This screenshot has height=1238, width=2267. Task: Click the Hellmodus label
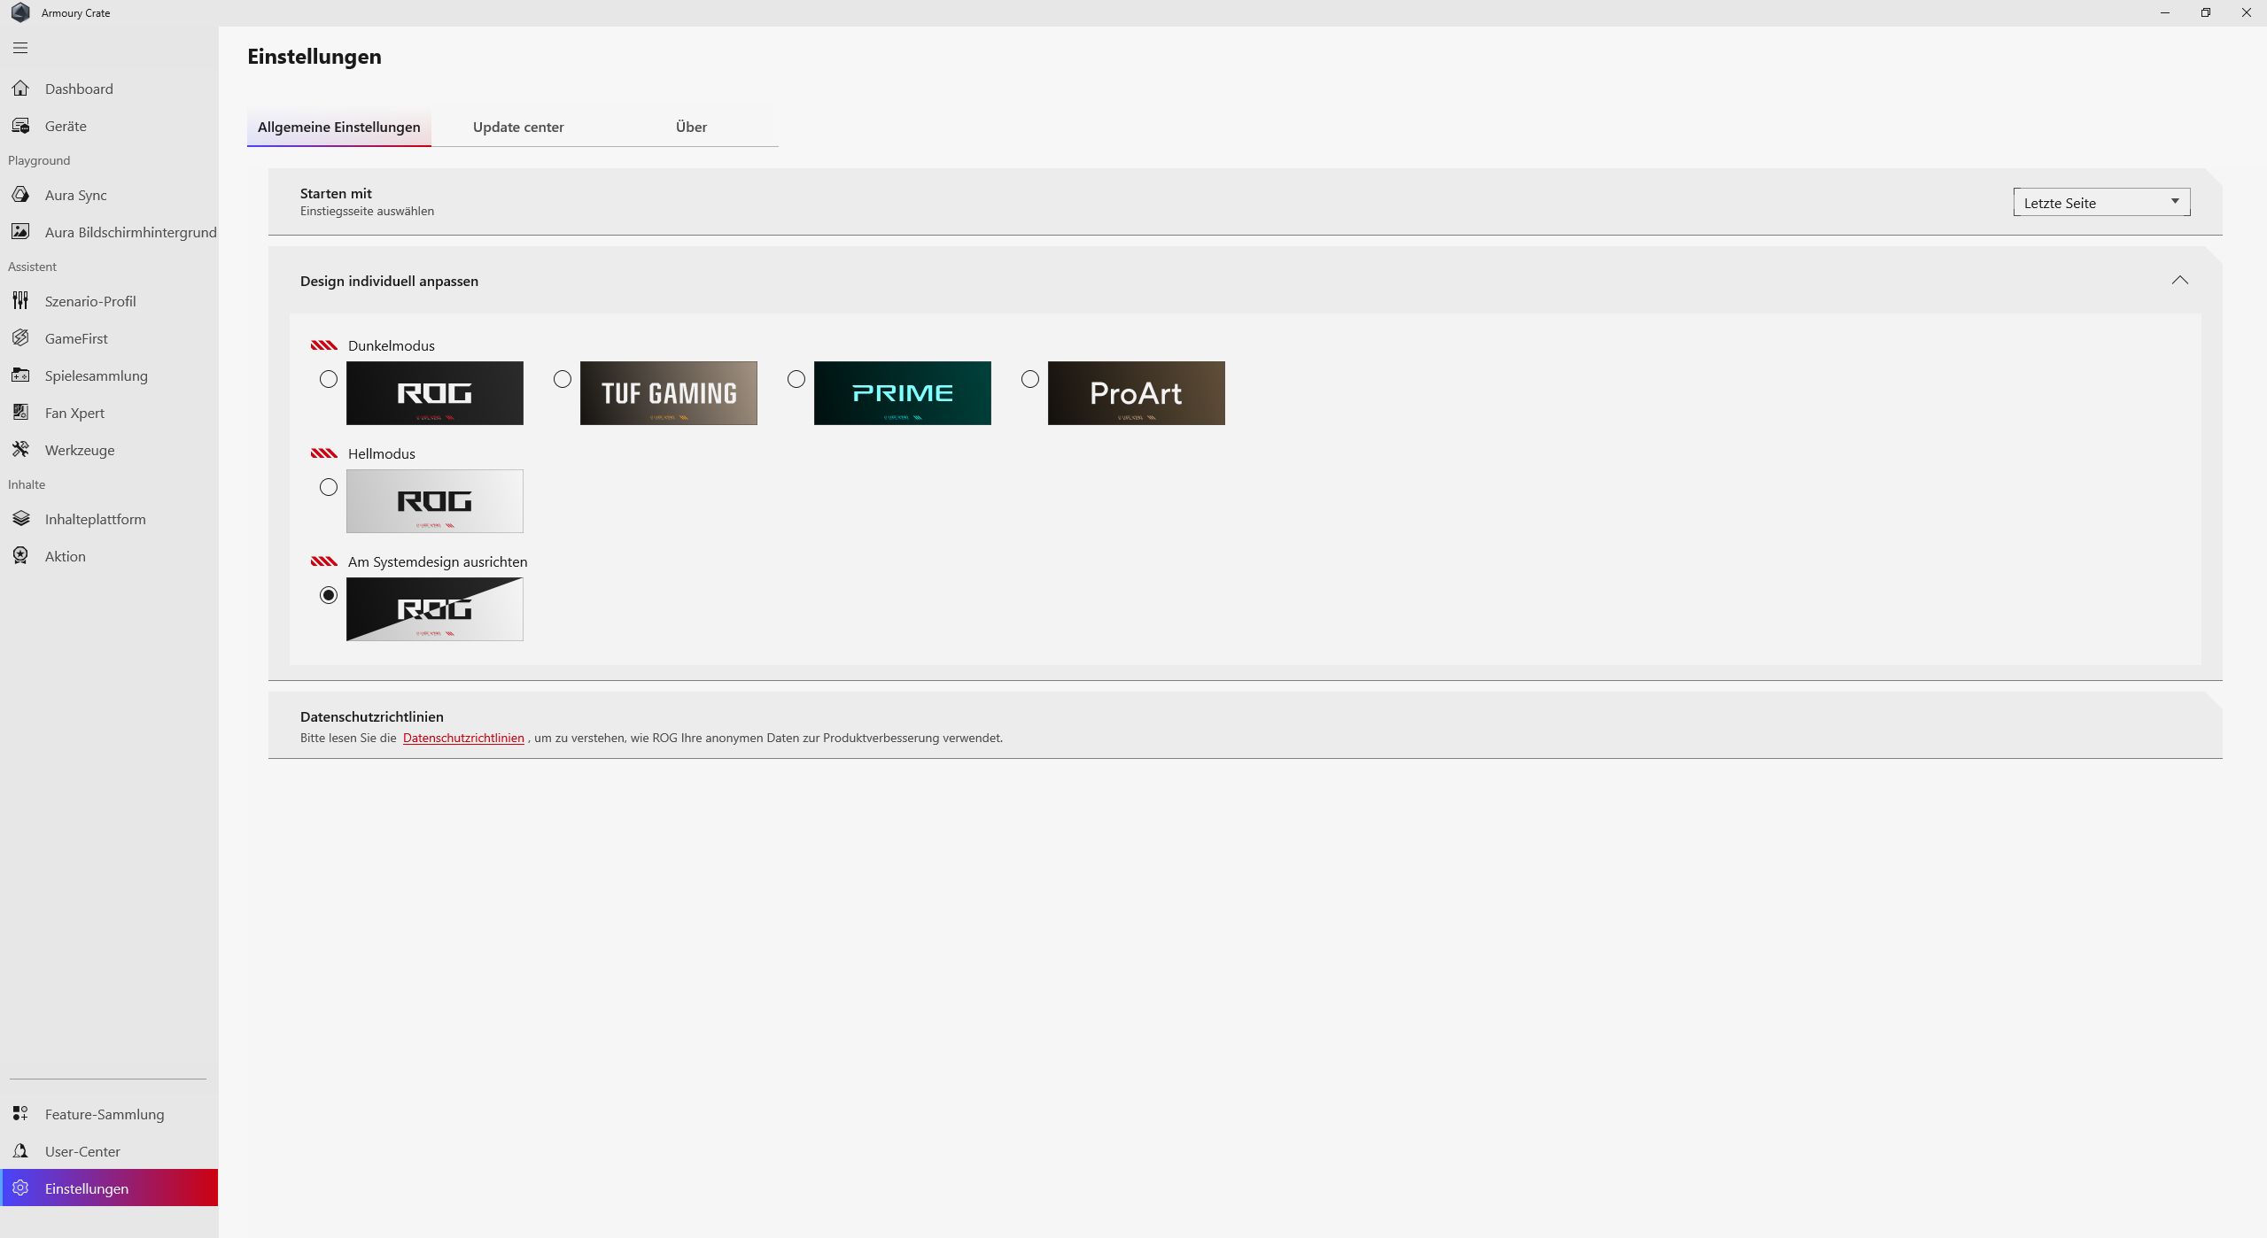pos(382,453)
